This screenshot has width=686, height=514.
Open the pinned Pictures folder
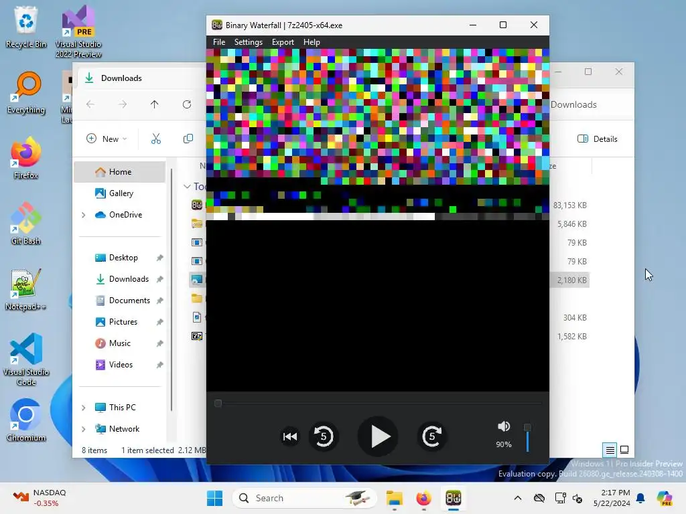123,322
